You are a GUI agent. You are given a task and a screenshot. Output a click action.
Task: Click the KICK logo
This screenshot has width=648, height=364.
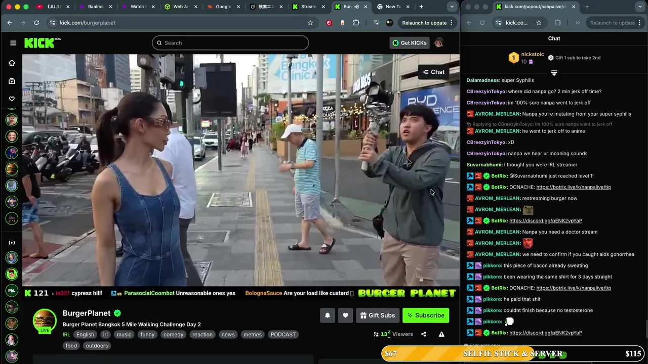pyautogui.click(x=42, y=43)
